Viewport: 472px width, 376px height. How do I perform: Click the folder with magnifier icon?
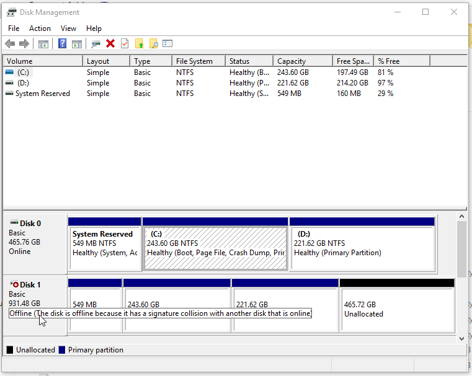[x=153, y=43]
